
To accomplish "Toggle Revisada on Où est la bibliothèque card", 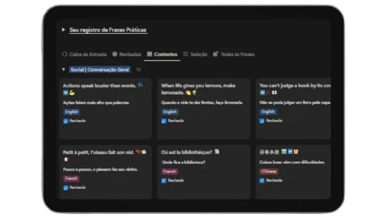I will coord(164,181).
